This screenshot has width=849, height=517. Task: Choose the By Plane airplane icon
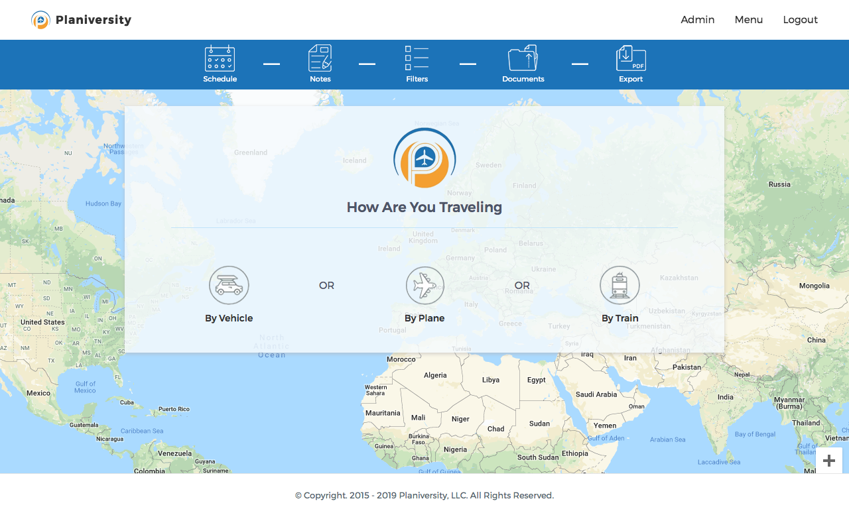click(x=424, y=286)
